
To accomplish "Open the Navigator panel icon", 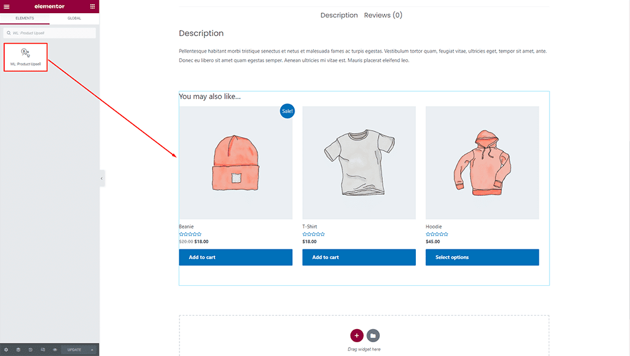I will pyautogui.click(x=18, y=349).
